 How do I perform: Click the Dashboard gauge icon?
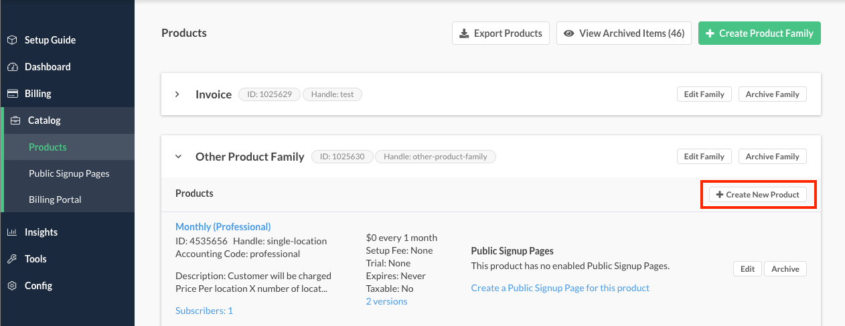click(12, 67)
